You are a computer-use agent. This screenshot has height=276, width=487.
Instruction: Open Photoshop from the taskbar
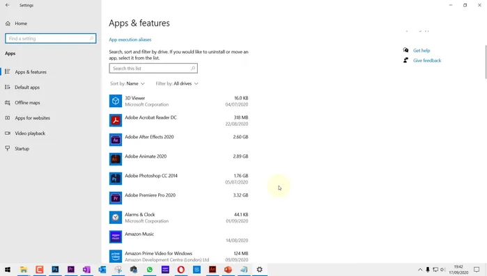tap(55, 270)
